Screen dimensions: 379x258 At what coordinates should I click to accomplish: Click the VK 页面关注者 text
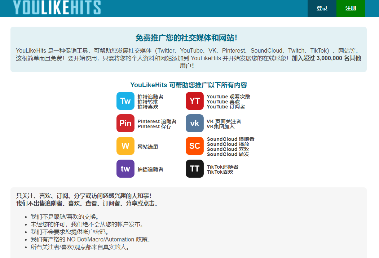224,121
